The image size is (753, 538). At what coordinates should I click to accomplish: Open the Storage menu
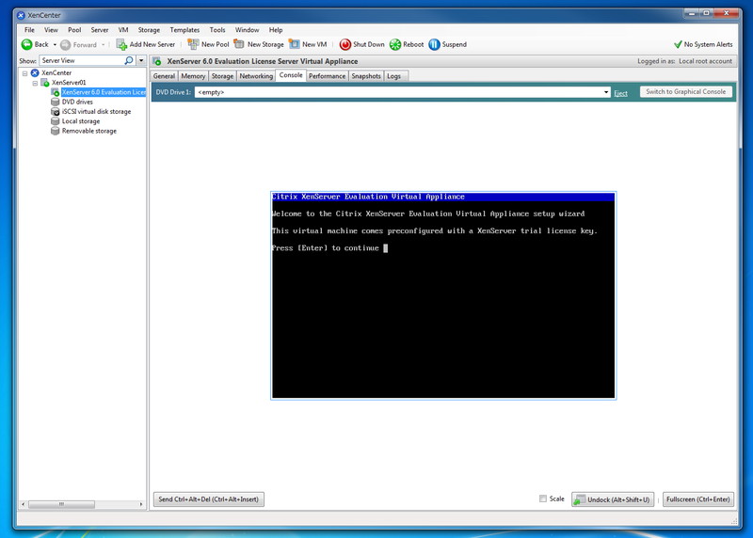(x=149, y=30)
